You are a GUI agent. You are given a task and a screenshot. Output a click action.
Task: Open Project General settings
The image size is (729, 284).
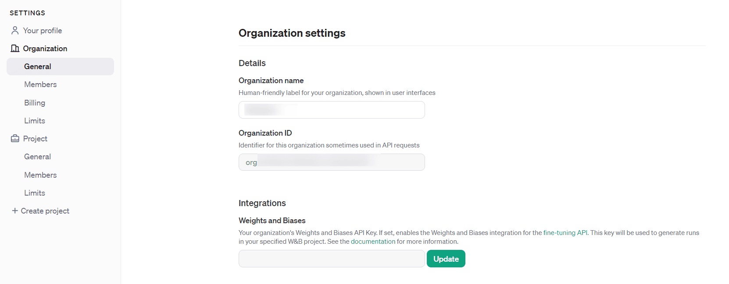[x=37, y=157]
